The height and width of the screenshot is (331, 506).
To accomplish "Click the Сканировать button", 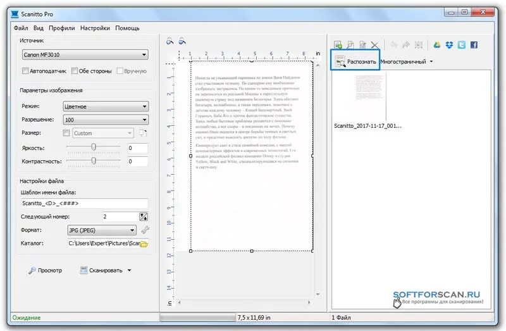I will (x=101, y=270).
